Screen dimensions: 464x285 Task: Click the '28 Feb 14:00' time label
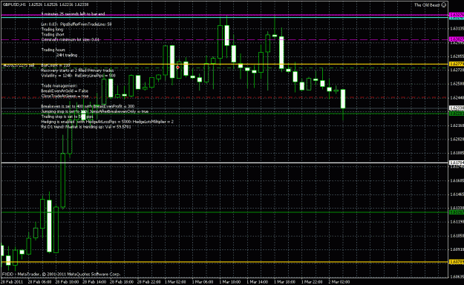tap(95, 282)
